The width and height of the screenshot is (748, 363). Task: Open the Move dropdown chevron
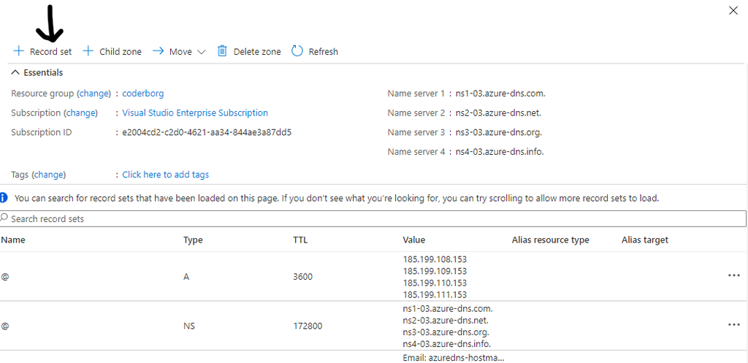[201, 52]
